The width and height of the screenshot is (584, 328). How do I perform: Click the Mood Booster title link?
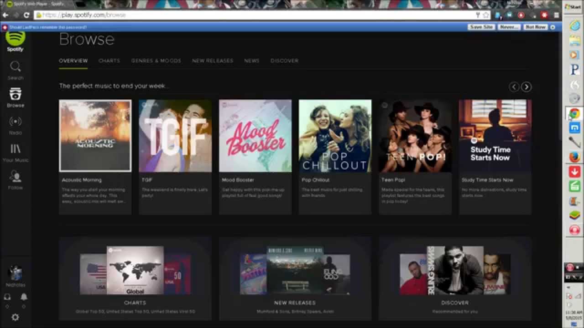point(238,180)
